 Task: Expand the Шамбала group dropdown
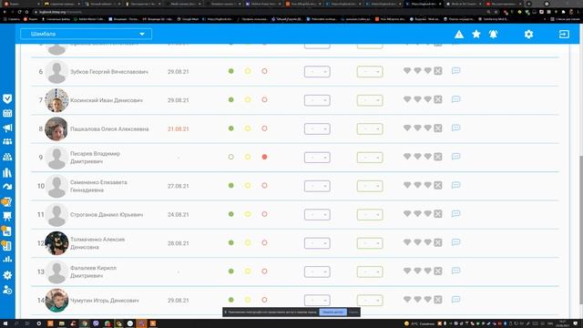(86, 34)
